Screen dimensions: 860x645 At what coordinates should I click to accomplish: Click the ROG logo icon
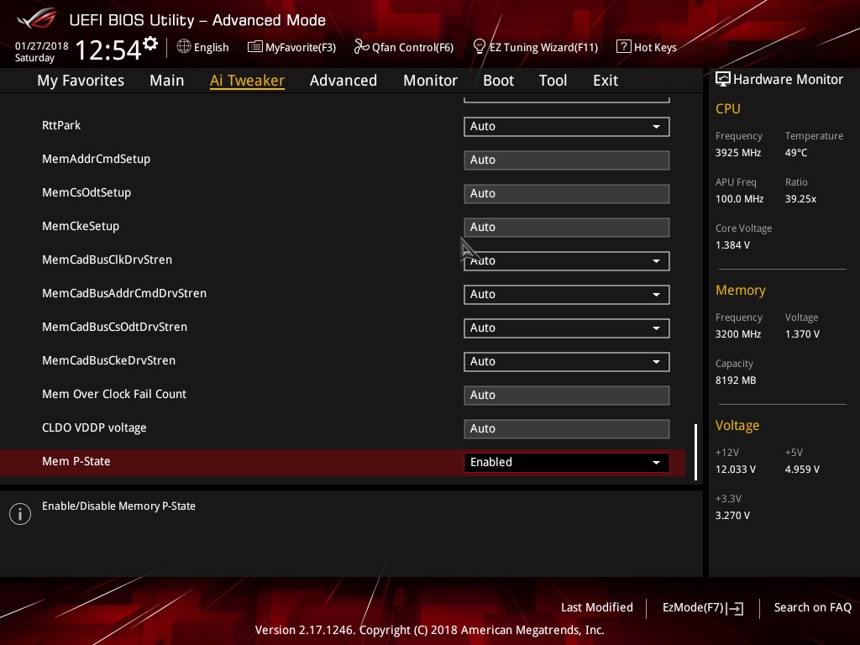[36, 18]
